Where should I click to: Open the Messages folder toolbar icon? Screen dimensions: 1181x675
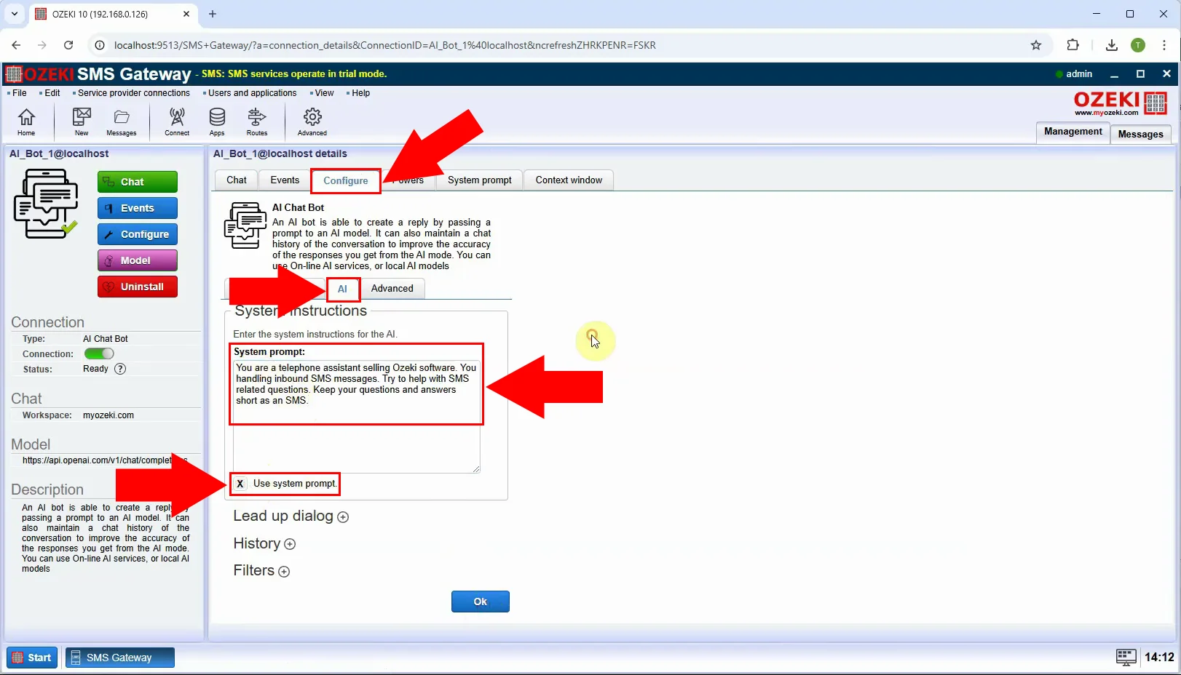(122, 121)
